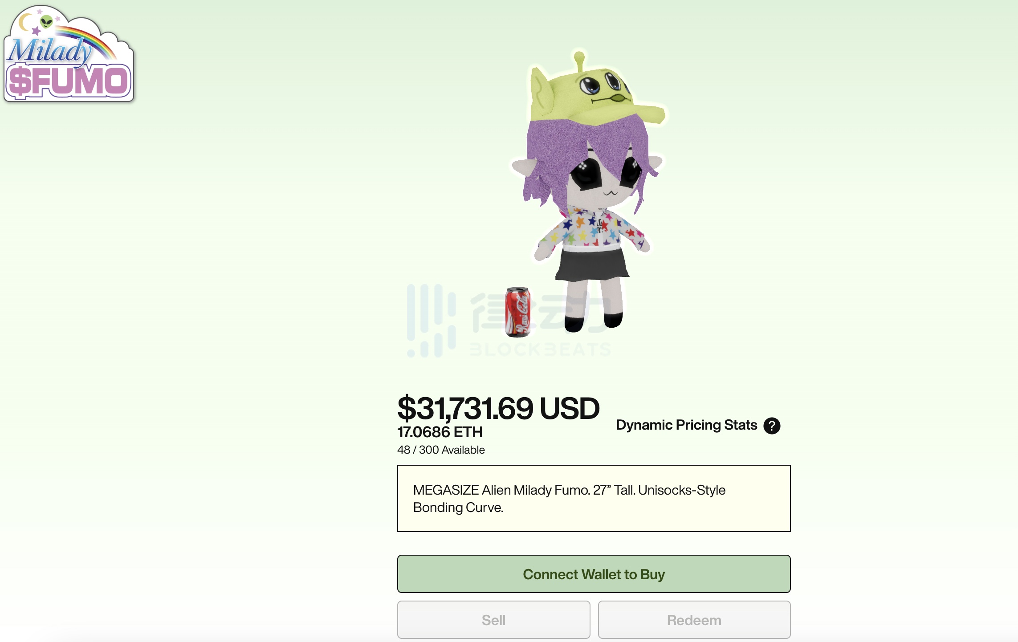Click the question mark help icon

tap(772, 426)
